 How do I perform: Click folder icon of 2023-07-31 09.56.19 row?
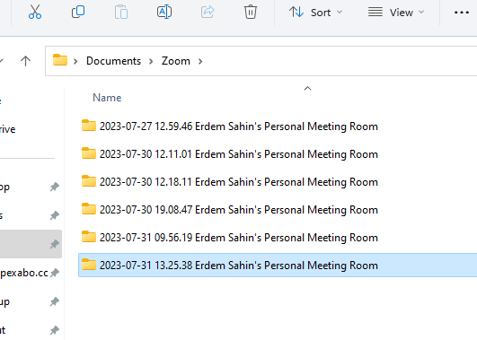pyautogui.click(x=89, y=237)
